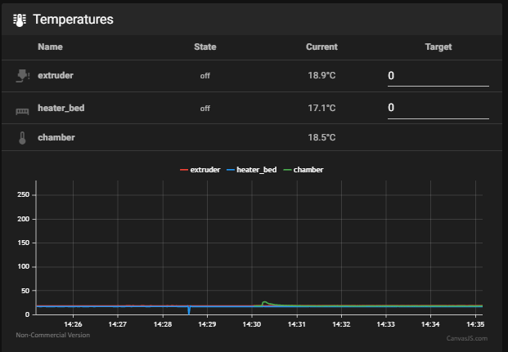This screenshot has height=352, width=508.
Task: Click the Current column header
Action: pos(321,47)
